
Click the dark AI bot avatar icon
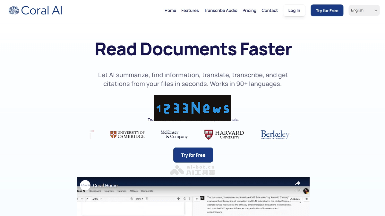point(202,198)
